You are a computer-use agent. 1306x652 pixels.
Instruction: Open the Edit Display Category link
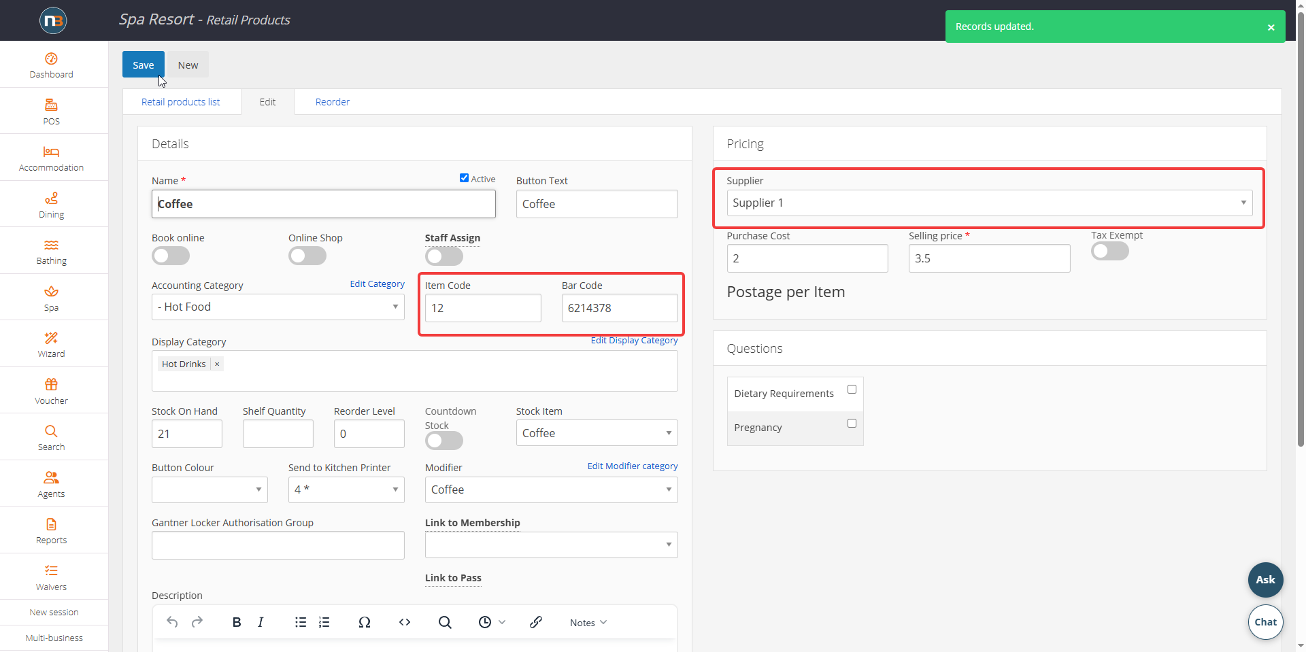tap(634, 341)
